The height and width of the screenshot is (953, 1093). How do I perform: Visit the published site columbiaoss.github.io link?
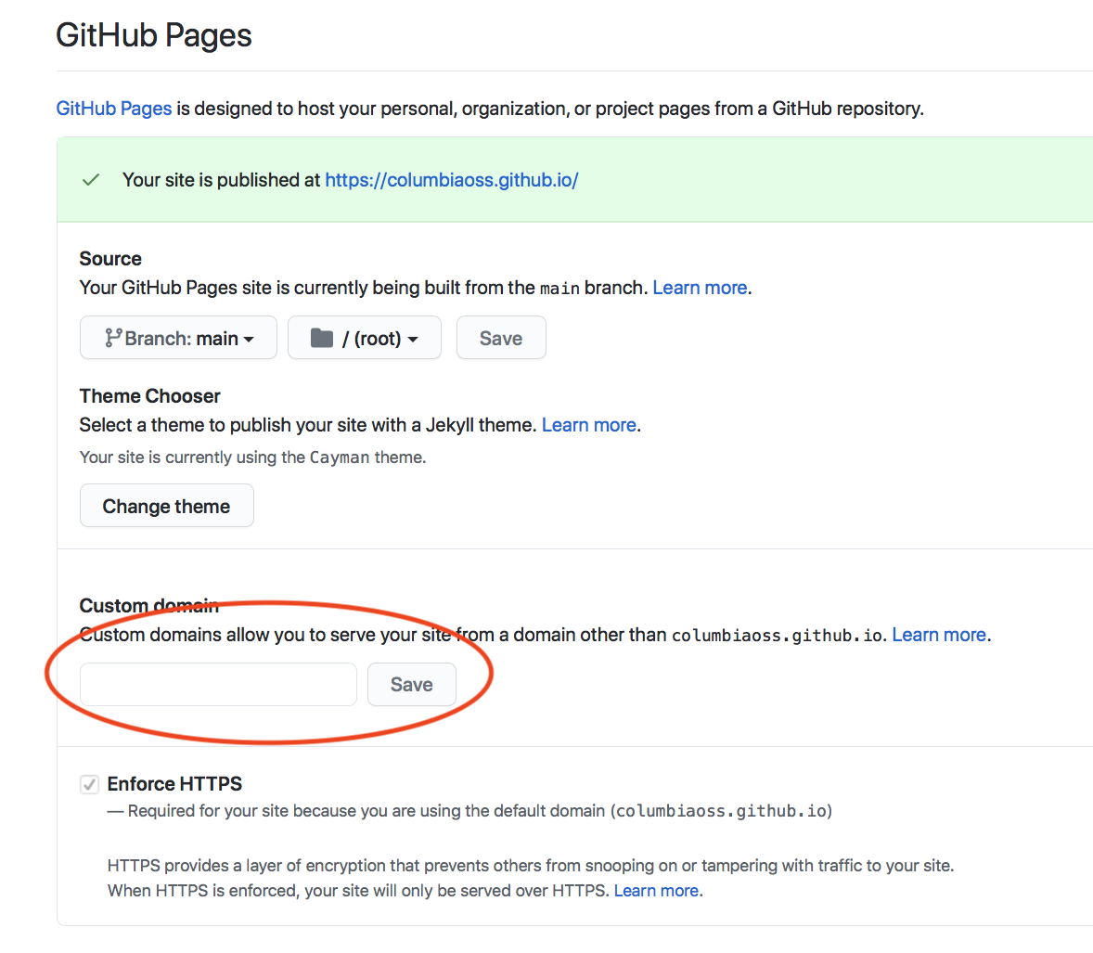[452, 180]
